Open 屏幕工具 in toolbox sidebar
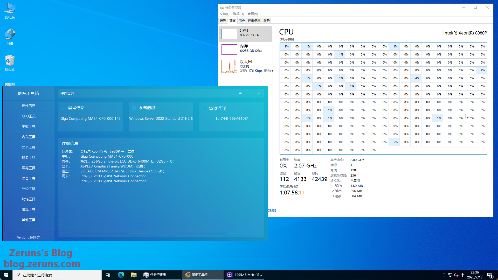This screenshot has width=498, height=280. (29, 168)
